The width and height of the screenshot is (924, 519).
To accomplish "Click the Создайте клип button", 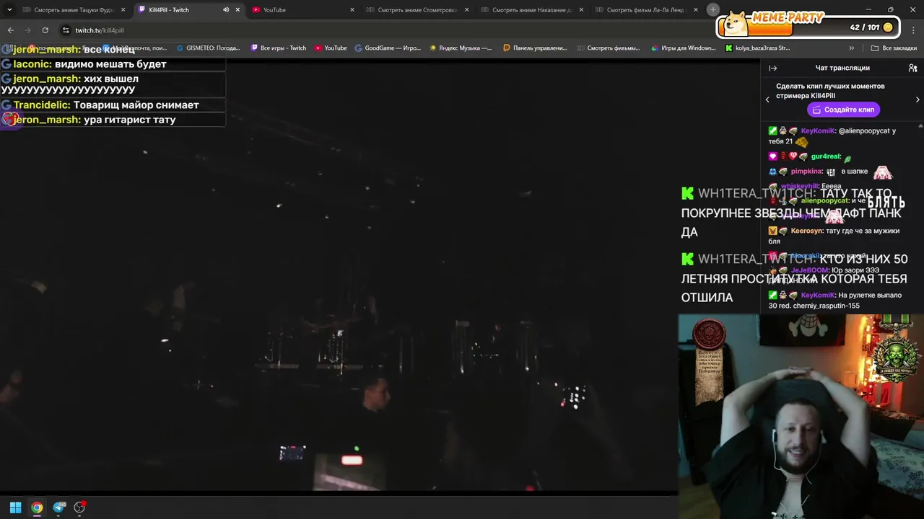I will click(842, 110).
